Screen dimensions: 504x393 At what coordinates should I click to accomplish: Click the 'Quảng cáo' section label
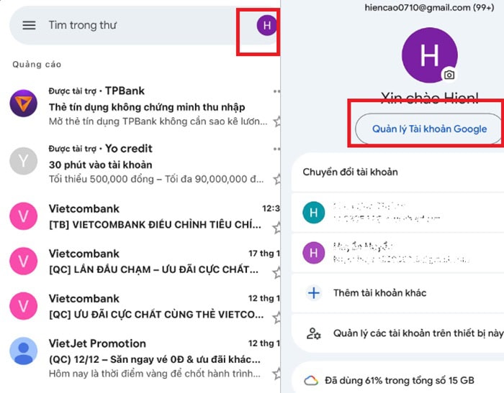(37, 65)
